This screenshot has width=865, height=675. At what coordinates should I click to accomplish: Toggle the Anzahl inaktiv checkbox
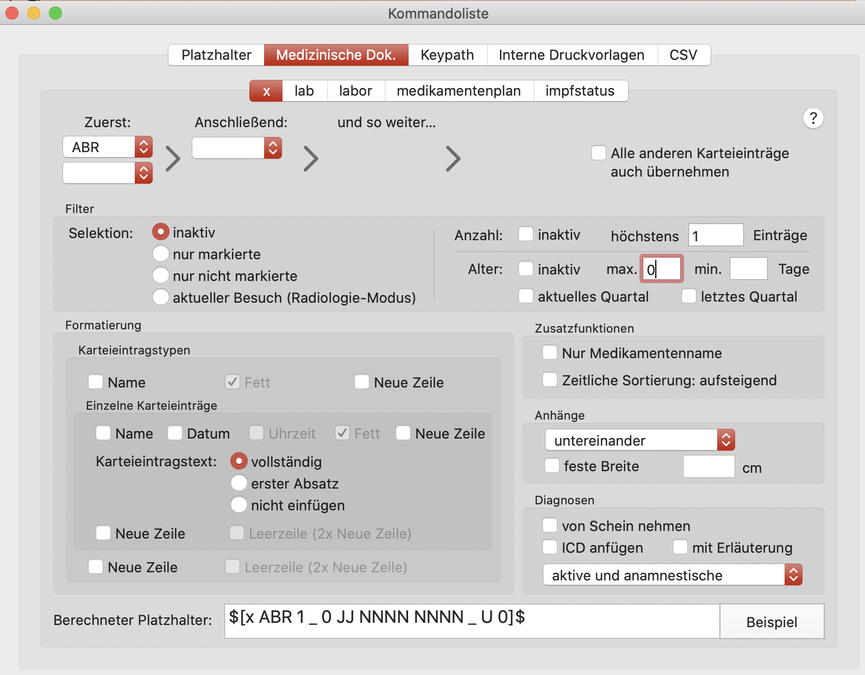pos(526,234)
